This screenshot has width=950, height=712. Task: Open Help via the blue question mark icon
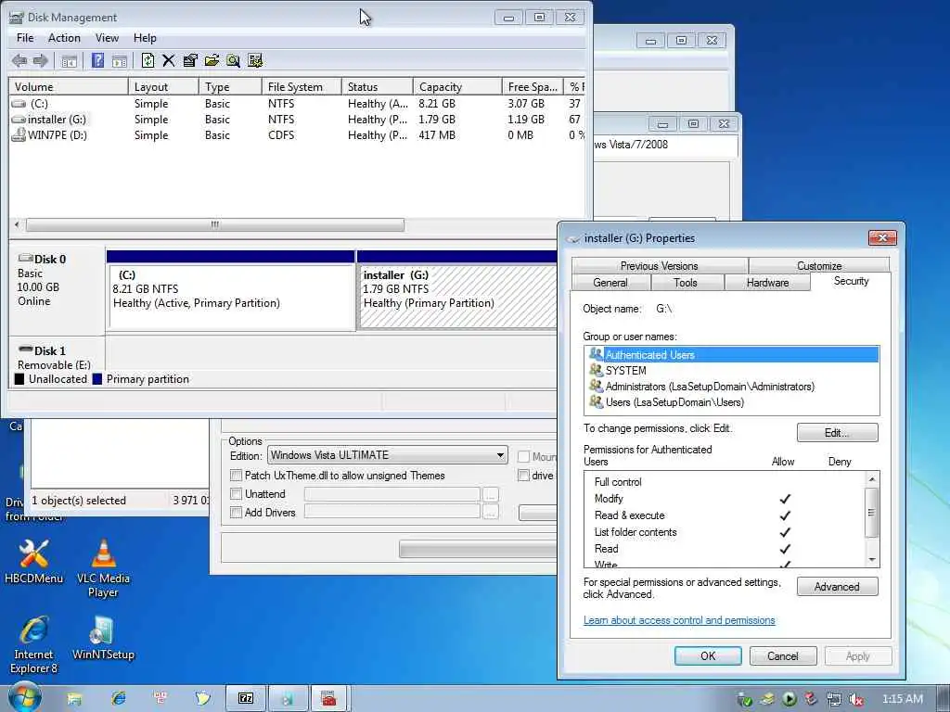pyautogui.click(x=97, y=60)
